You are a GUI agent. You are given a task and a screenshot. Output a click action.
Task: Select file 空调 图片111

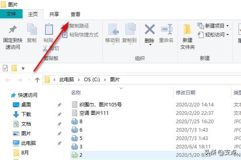pos(94,113)
